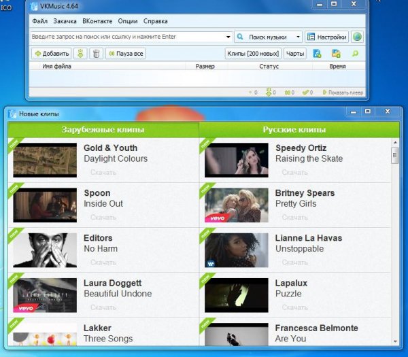Click the clips list scrollbar handle
The height and width of the screenshot is (357, 408).
coord(395,155)
